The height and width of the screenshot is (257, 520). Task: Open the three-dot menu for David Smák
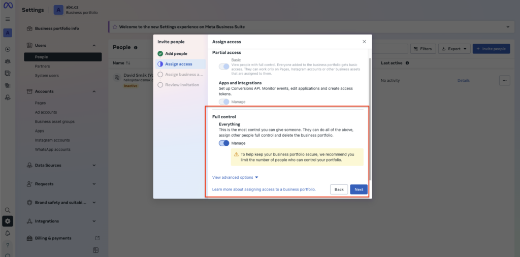point(504,81)
